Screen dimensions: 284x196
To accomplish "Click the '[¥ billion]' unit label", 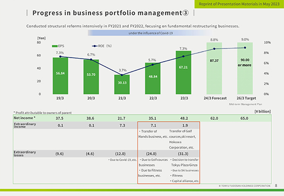I will (263, 111).
